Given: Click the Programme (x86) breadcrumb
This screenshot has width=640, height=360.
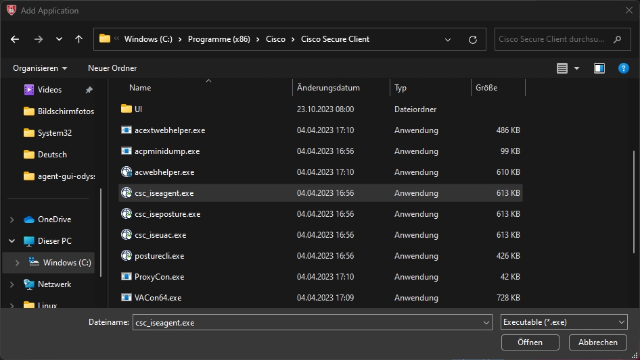Looking at the screenshot, I should coord(219,39).
